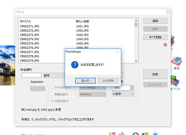This screenshot has height=135, width=186.
Task: Select the ファイルの日付 radio button
Action: click(x=52, y=87)
